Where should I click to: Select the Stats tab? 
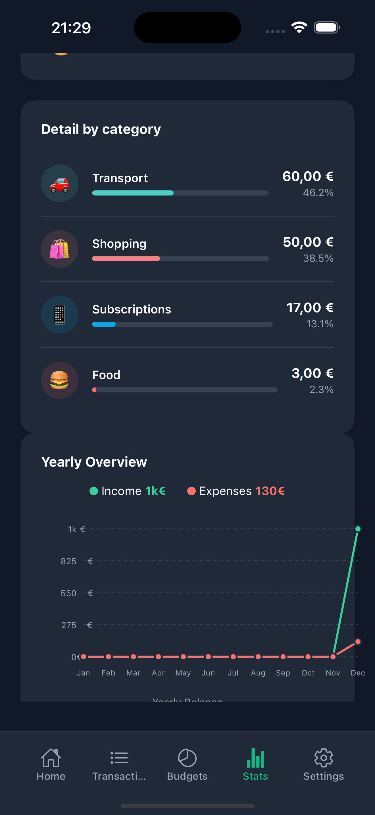coord(255,764)
